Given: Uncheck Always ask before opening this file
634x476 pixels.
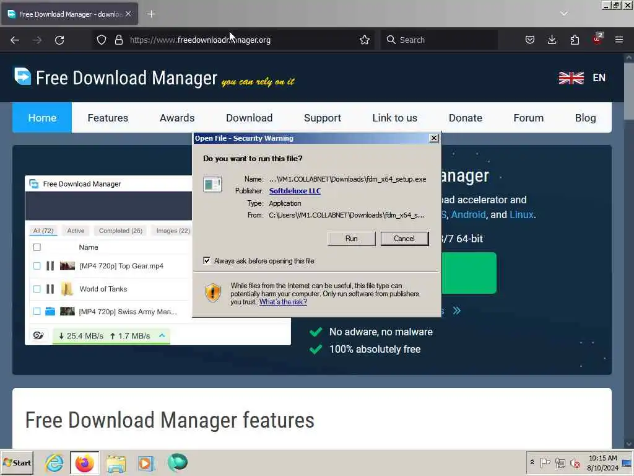Looking at the screenshot, I should tap(207, 260).
